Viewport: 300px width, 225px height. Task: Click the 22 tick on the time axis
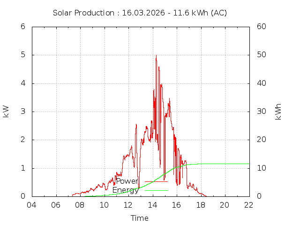[x=249, y=205]
